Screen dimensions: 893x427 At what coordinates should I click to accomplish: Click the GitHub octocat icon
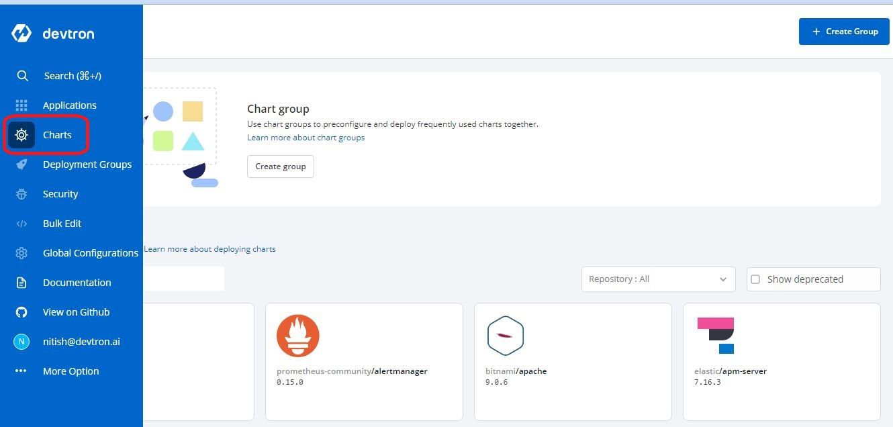21,312
